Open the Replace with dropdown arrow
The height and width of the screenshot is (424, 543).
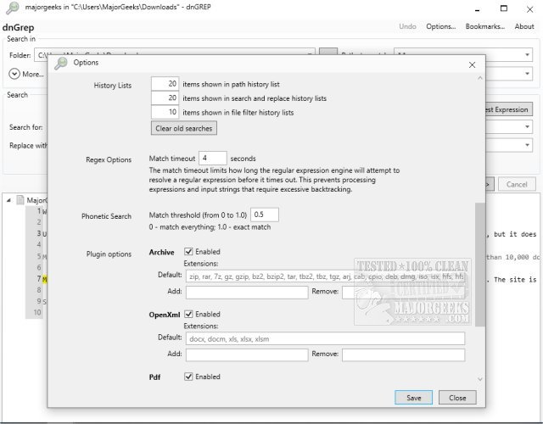(x=527, y=145)
